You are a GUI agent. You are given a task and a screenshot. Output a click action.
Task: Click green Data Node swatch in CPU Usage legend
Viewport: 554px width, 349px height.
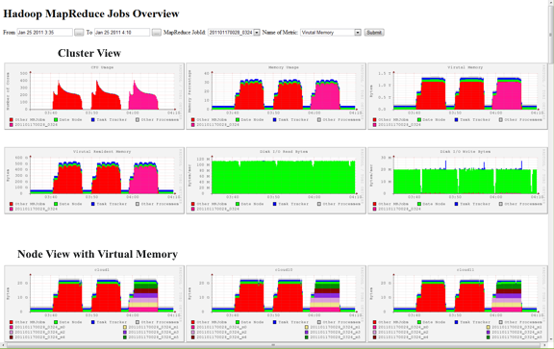tap(56, 120)
